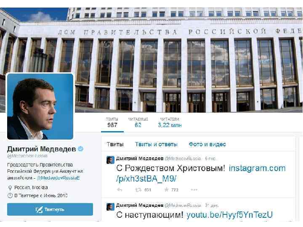Open the three-dot more menu on the Christmas tweet

click(x=194, y=190)
